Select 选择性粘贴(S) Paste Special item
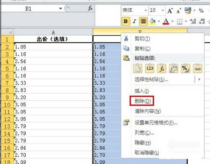Screen dimensions: 210x164 click(151, 79)
